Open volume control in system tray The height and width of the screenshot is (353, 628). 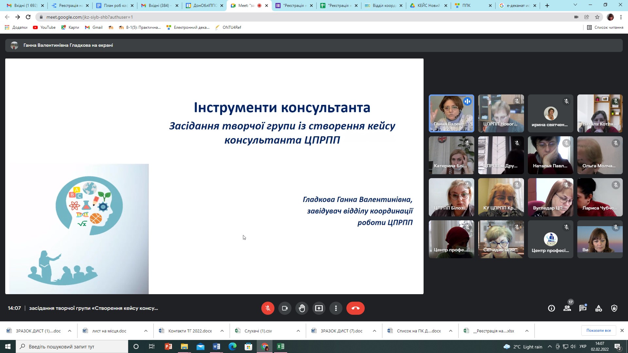click(573, 347)
